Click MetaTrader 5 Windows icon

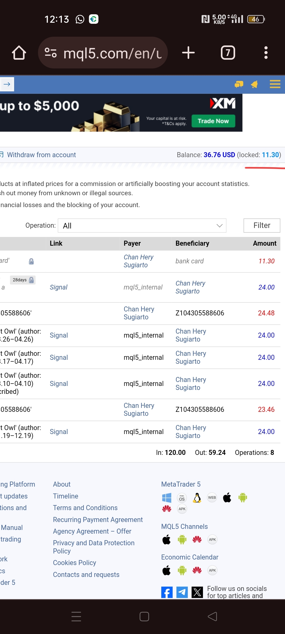pos(167,498)
